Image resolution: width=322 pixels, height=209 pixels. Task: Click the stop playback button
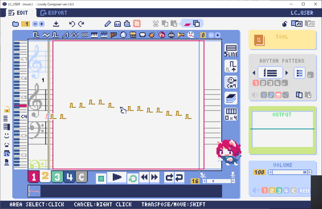click(101, 178)
